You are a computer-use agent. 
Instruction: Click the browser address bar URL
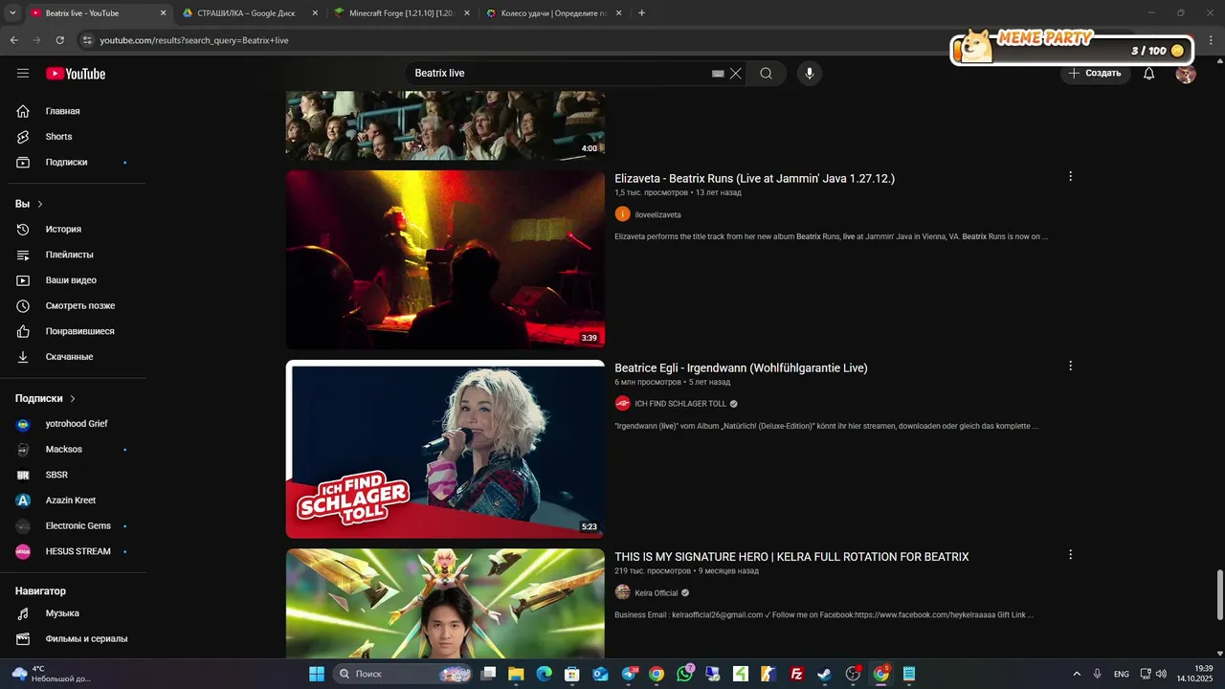point(194,40)
